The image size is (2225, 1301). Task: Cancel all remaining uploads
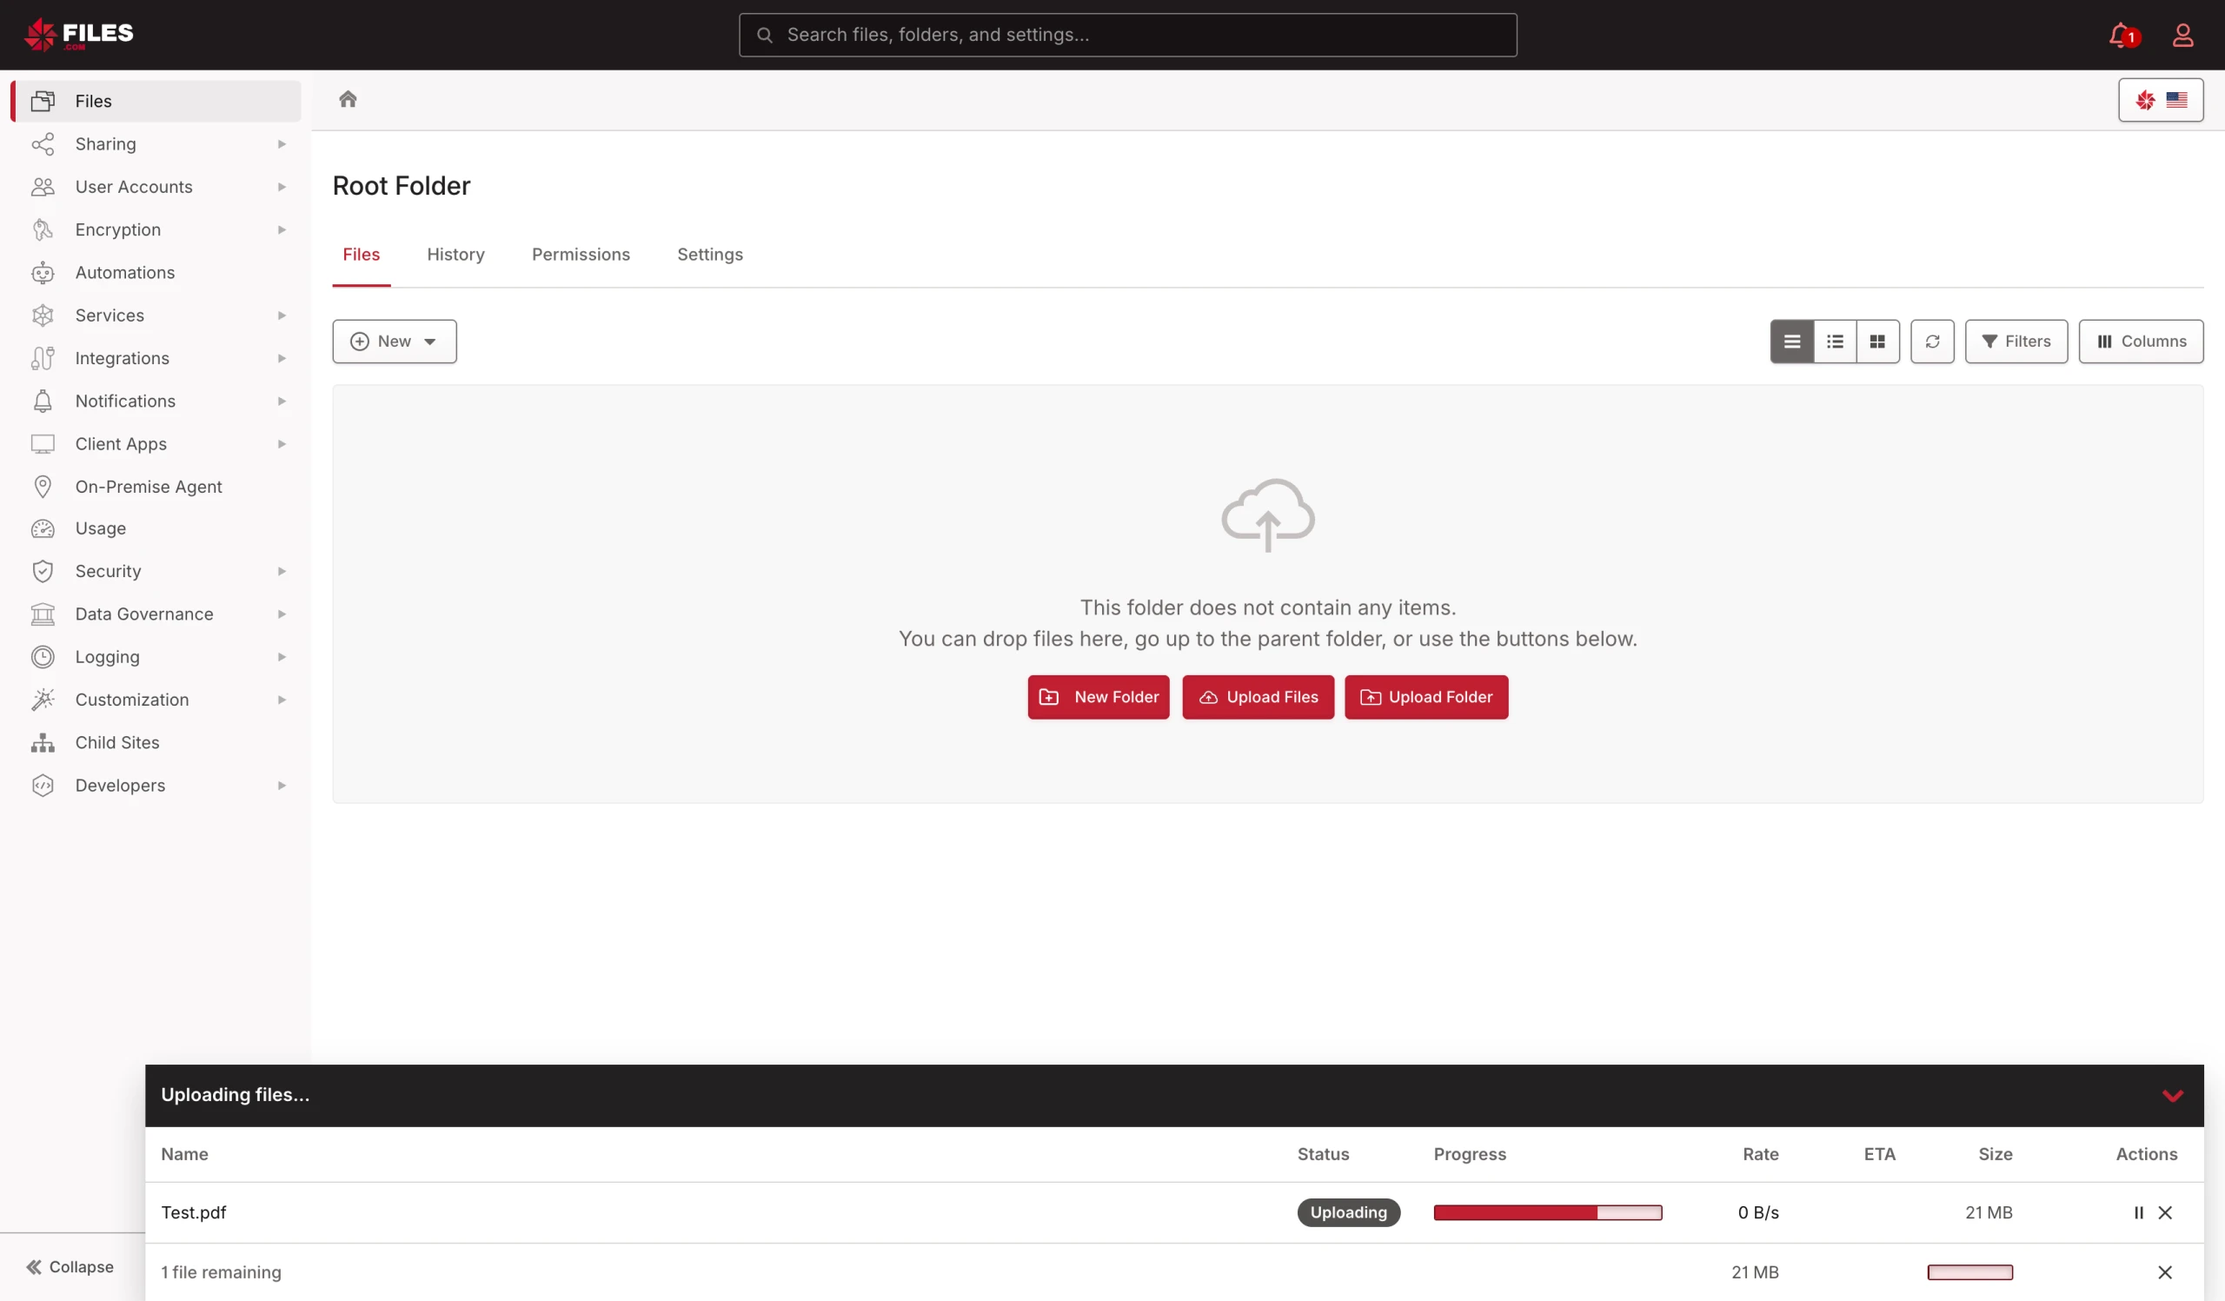pyautogui.click(x=2165, y=1271)
